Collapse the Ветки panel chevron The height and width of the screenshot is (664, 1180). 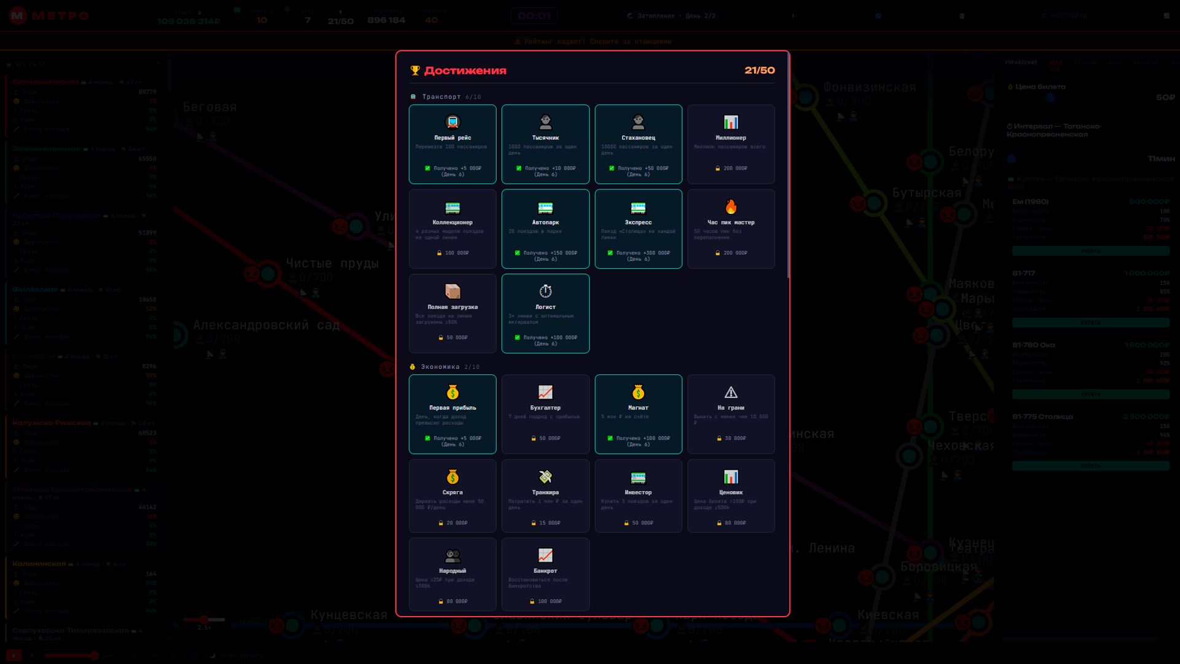pyautogui.click(x=158, y=64)
